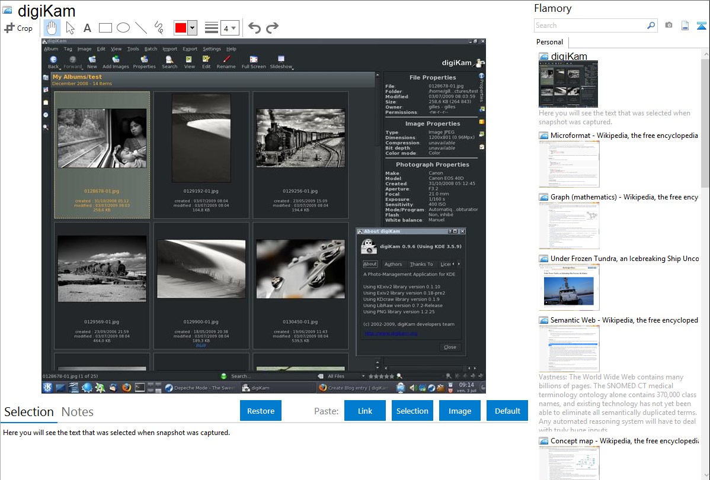This screenshot has width=710, height=480.
Task: Open the annotation color dropdown arrow
Action: (193, 28)
